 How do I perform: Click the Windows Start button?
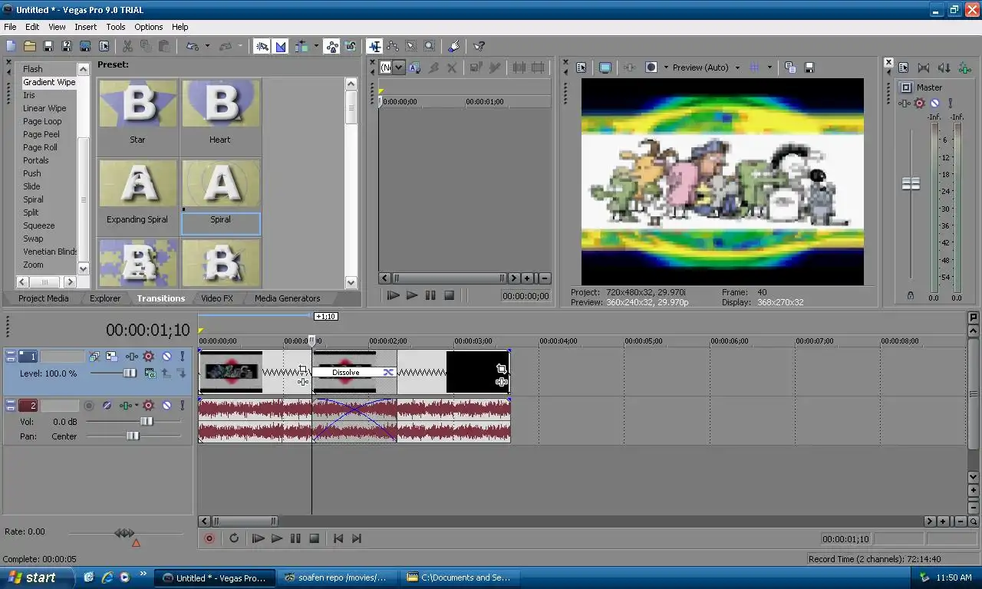(x=37, y=577)
